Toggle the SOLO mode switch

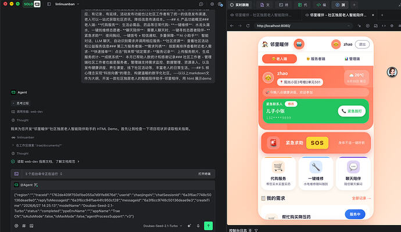[x=32, y=4]
